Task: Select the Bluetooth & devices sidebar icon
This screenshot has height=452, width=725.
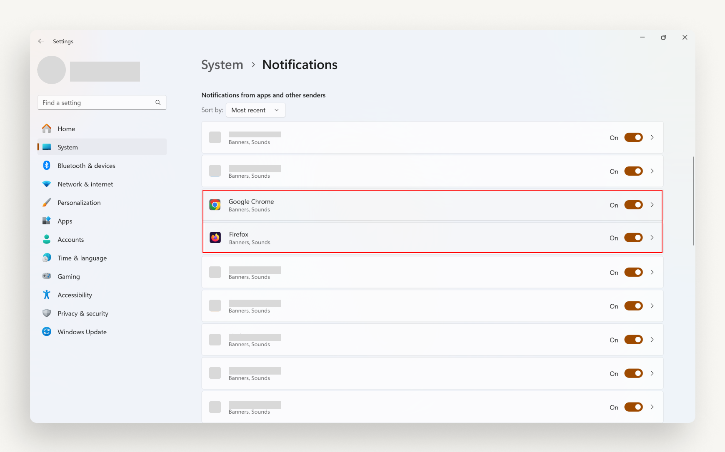Action: coord(46,165)
